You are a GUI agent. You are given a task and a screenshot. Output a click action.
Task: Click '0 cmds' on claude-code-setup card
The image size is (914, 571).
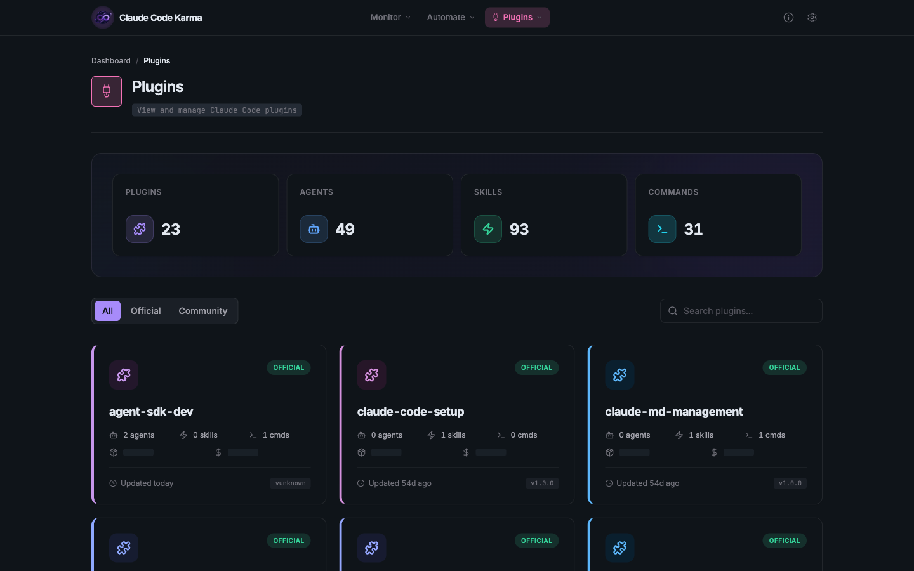pyautogui.click(x=524, y=435)
